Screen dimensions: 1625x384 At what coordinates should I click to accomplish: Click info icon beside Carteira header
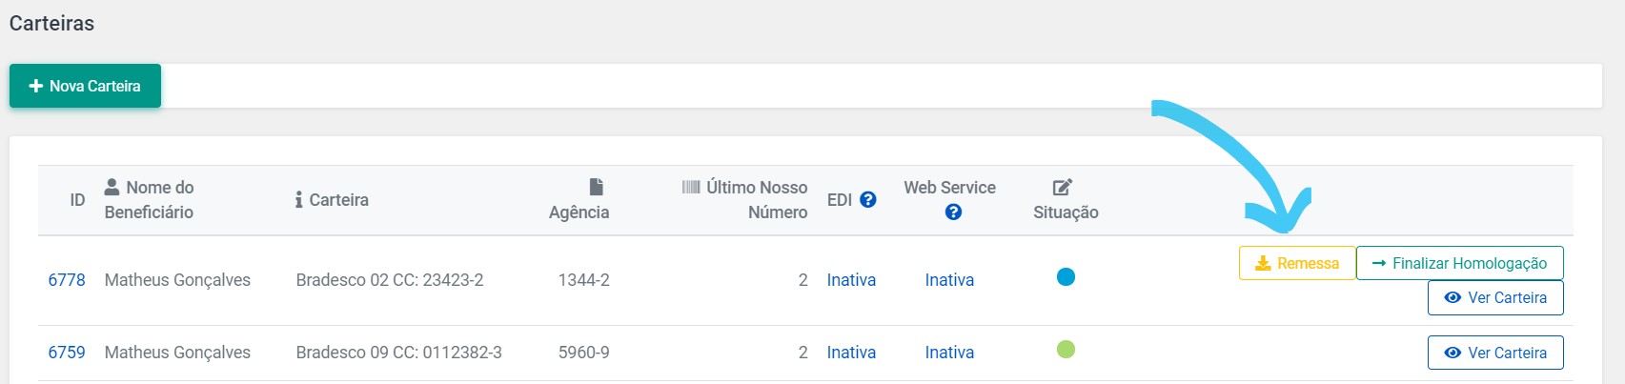tap(299, 199)
